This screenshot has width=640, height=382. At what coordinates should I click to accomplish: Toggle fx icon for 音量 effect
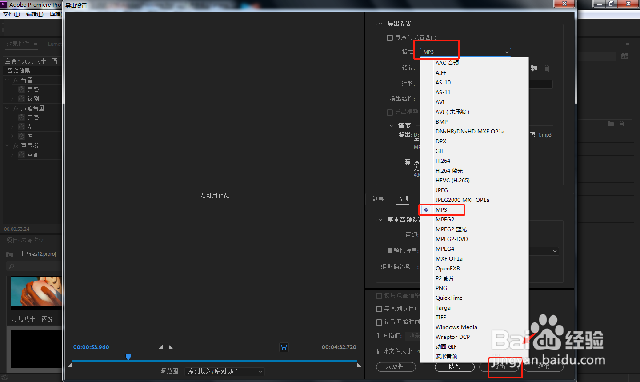16,80
